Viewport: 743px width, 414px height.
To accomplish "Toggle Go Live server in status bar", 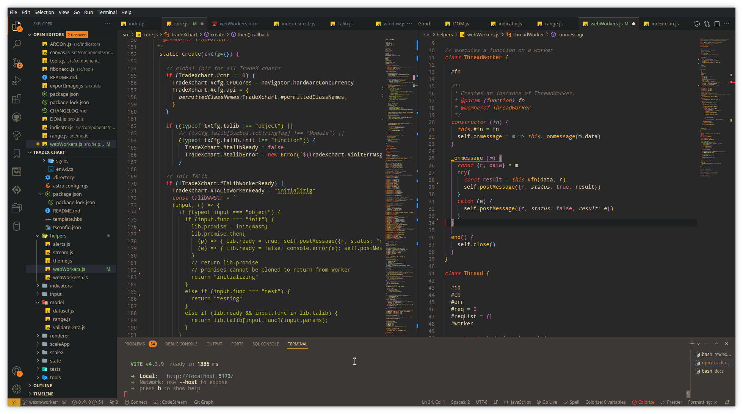I will [x=547, y=402].
